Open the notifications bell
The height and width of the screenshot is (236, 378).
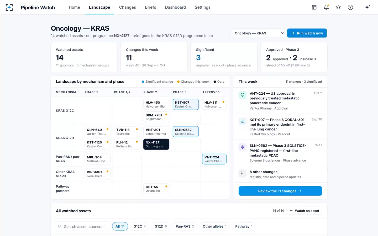326,7
